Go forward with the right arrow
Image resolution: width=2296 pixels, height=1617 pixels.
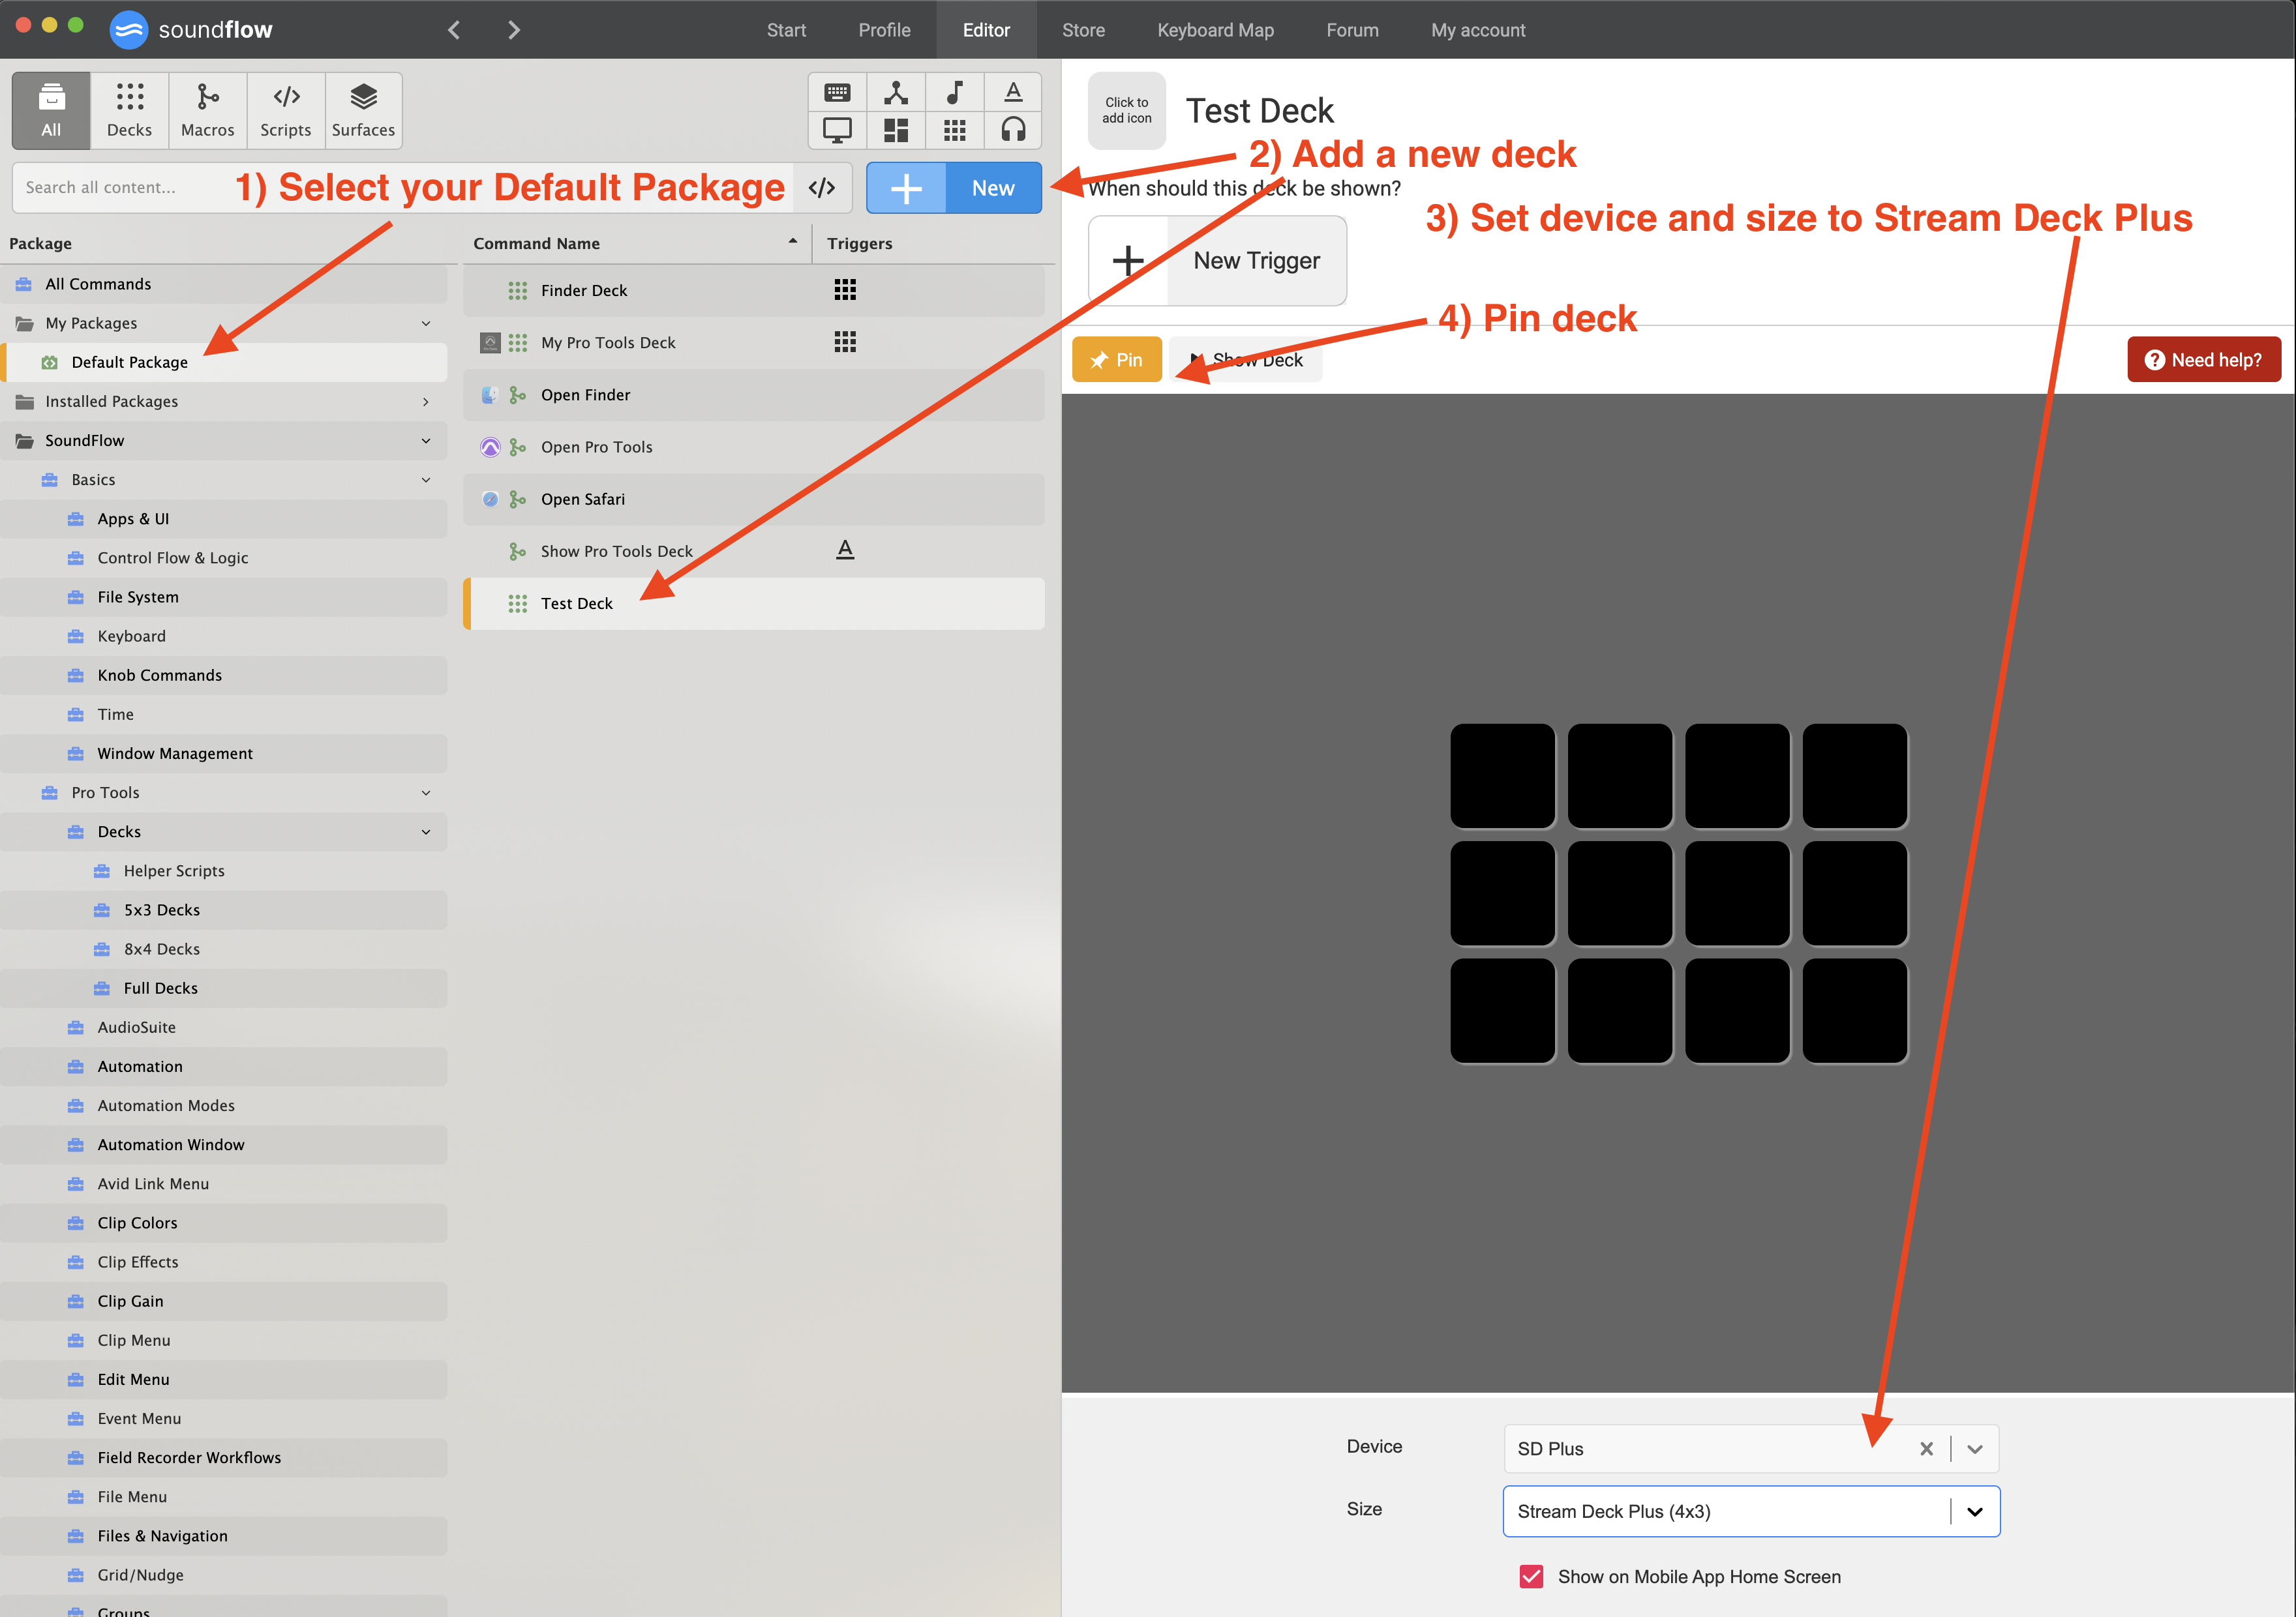coord(514,30)
